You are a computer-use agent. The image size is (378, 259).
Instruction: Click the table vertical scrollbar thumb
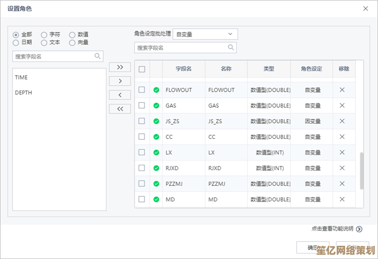pos(362,170)
